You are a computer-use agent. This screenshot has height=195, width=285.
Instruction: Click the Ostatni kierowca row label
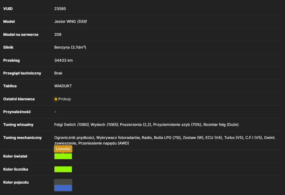click(x=19, y=99)
